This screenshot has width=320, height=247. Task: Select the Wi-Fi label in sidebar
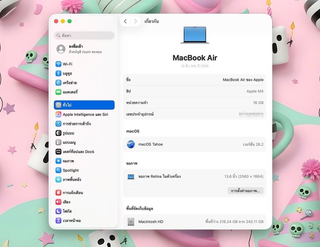[x=67, y=64]
